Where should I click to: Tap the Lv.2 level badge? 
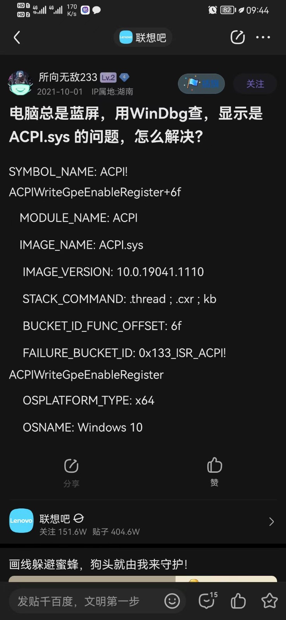click(108, 77)
